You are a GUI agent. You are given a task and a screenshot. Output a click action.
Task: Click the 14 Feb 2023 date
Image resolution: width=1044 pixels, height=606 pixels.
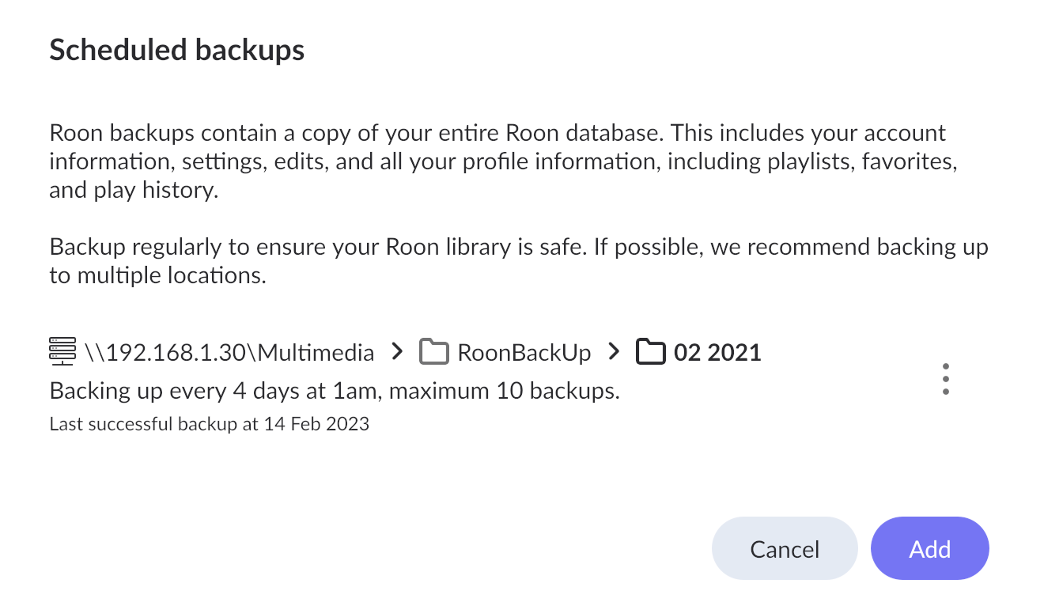[x=317, y=424]
